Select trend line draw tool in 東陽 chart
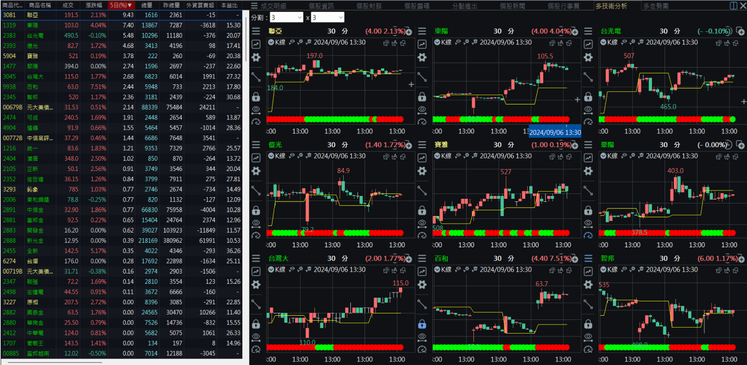The width and height of the screenshot is (747, 365). [x=422, y=77]
